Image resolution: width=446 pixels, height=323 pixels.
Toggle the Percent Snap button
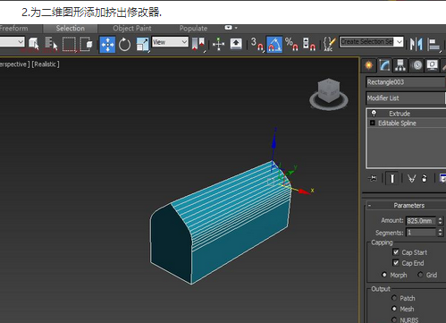tap(291, 44)
